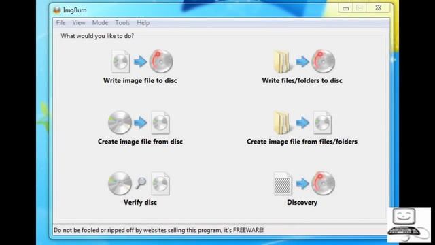Click the folder icon above 'Create image file from files/folders'
The height and width of the screenshot is (245, 435).
pos(282,122)
